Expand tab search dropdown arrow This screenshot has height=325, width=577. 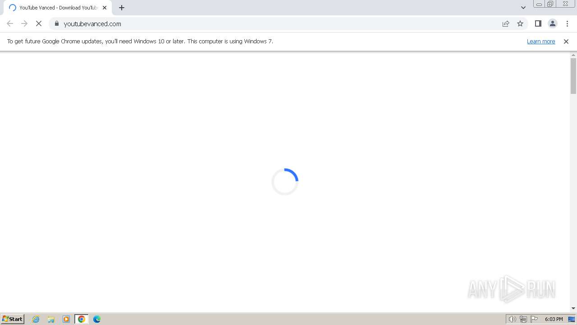coord(523,8)
